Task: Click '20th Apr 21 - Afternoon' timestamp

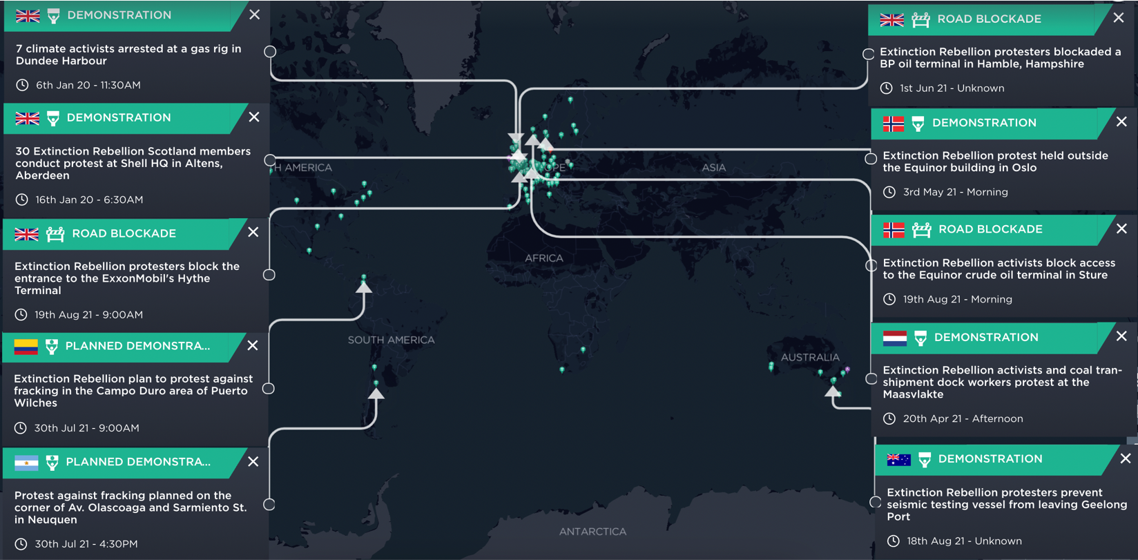Action: (963, 419)
